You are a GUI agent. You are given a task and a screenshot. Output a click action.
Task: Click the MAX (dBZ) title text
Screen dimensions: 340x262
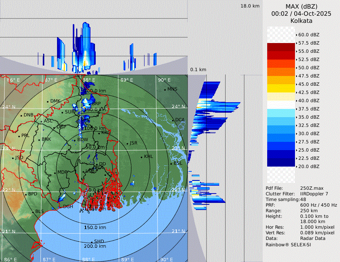301,6
